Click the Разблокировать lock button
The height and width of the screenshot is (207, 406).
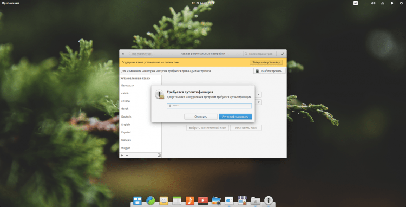269,71
